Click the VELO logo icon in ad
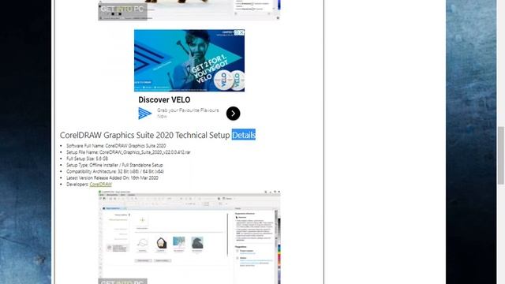 pos(144,114)
